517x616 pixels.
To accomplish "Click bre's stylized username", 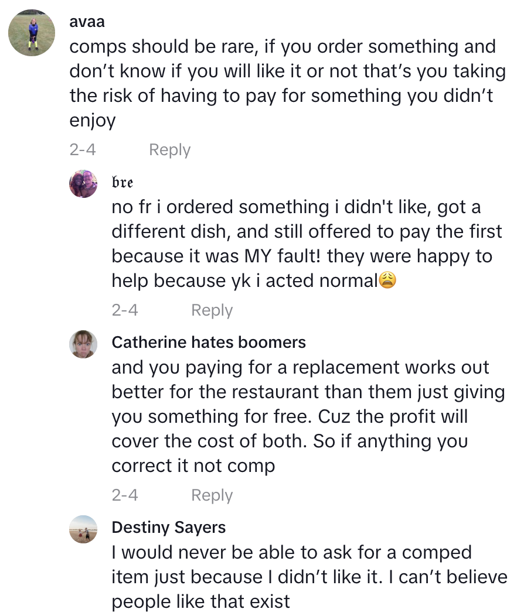I will (x=122, y=183).
